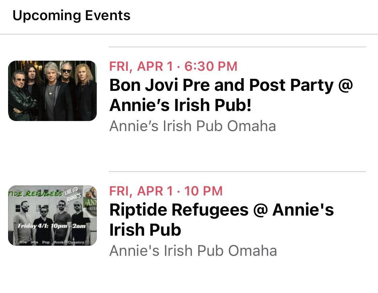This screenshot has height=293, width=378.
Task: Tap the FRI, APR 1 · 6:30 PM date
Action: click(x=173, y=66)
